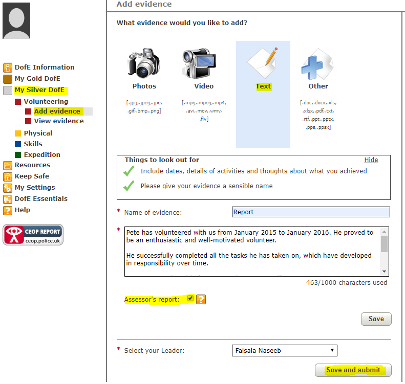Image resolution: width=405 pixels, height=384 pixels.
Task: Click Save and submit button
Action: point(353,370)
